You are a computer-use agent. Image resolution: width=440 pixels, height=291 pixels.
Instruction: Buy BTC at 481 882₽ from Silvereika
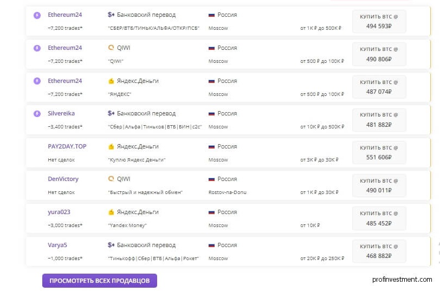379,120
